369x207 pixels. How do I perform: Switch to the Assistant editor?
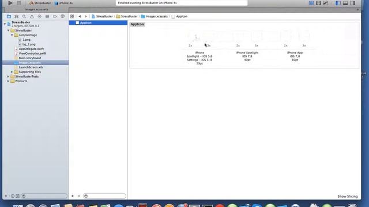pos(318,3)
